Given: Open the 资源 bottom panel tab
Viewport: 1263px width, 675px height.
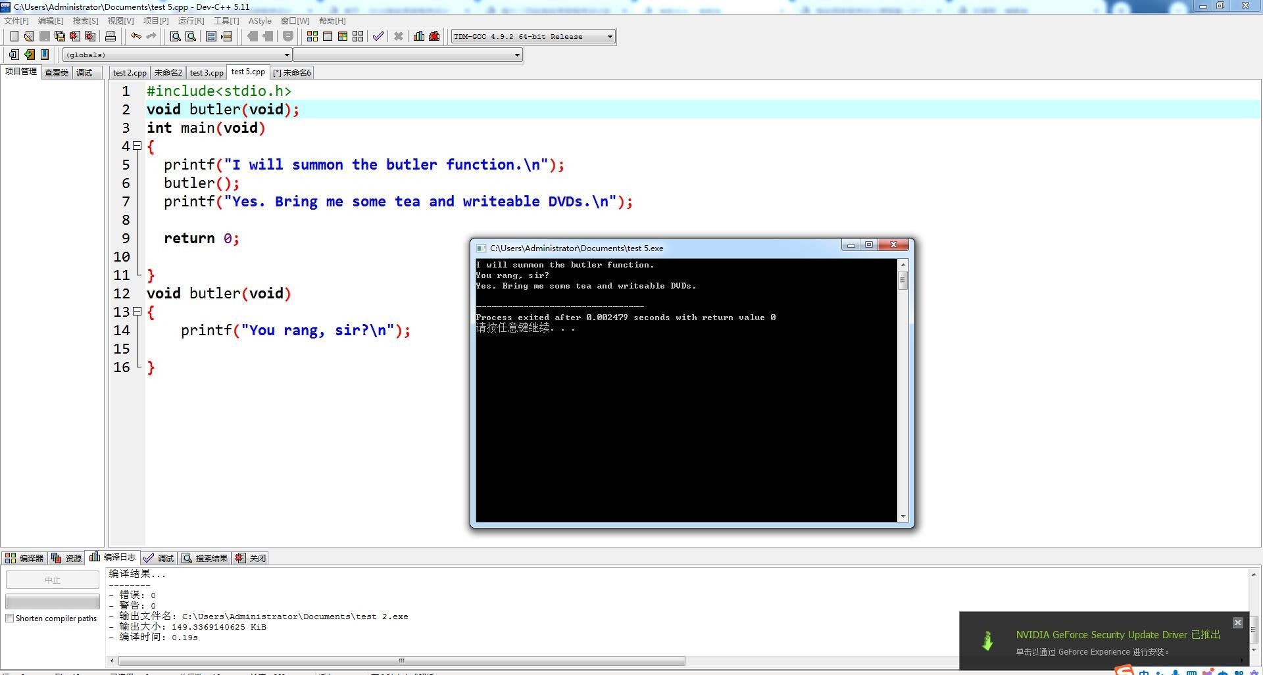Looking at the screenshot, I should tap(66, 559).
